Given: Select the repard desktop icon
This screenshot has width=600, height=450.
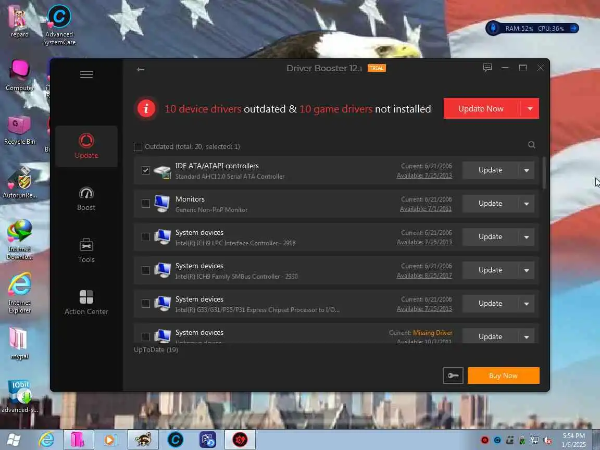Looking at the screenshot, I should [x=19, y=21].
